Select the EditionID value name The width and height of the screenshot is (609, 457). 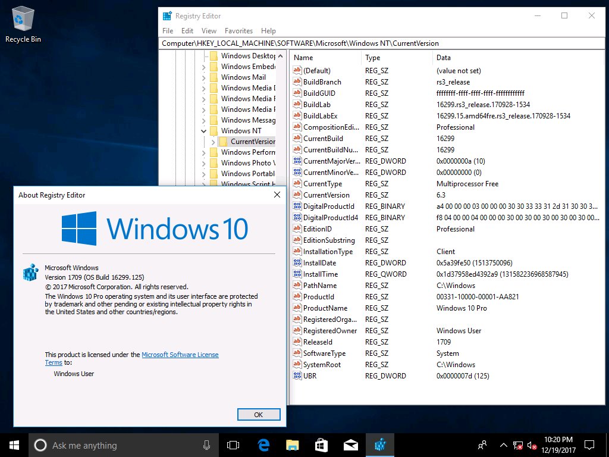318,229
